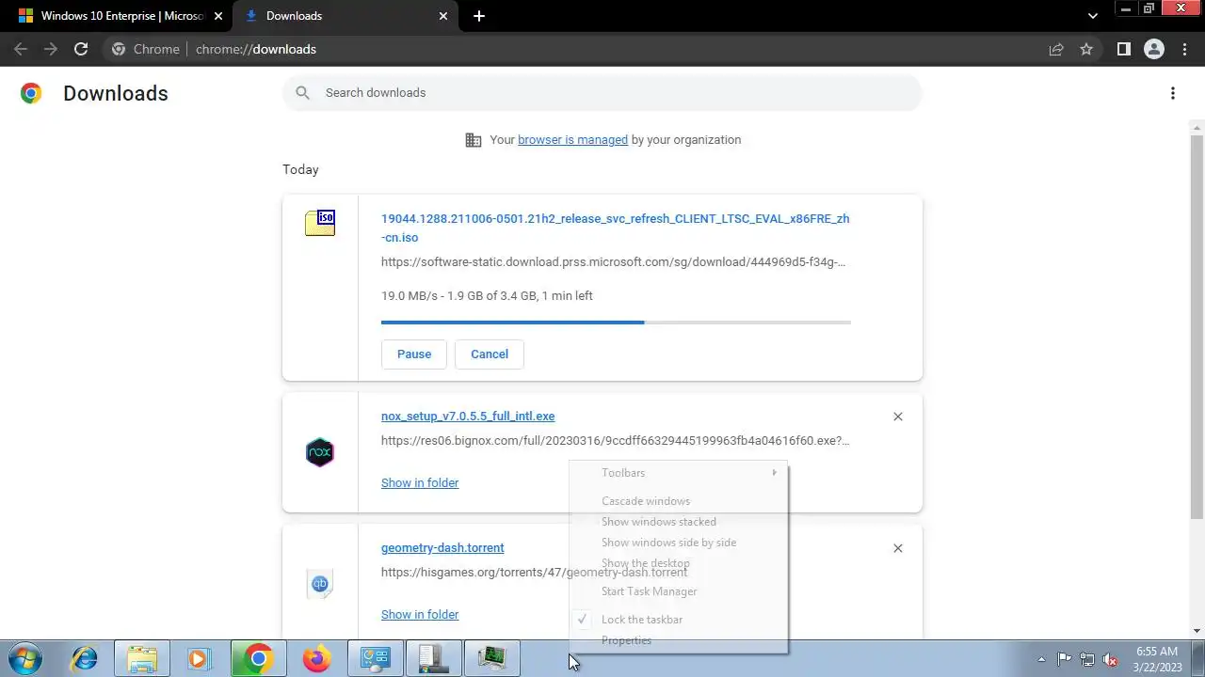
Task: Open the Control Panel taskbar icon
Action: tap(376, 658)
